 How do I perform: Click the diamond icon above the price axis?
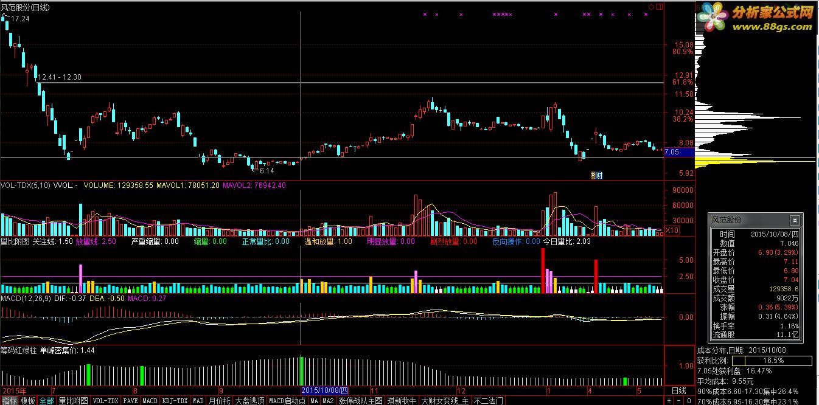tap(652, 7)
